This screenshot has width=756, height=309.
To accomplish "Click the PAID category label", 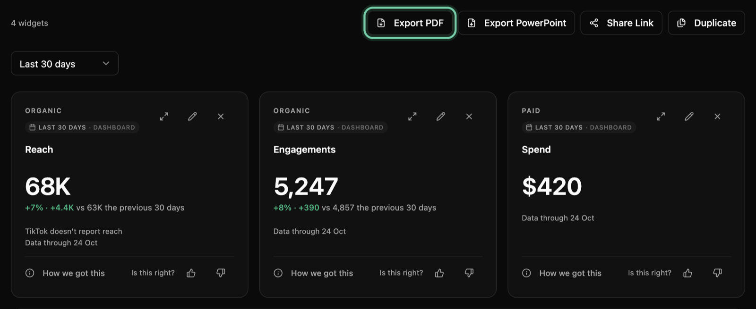I will point(531,111).
